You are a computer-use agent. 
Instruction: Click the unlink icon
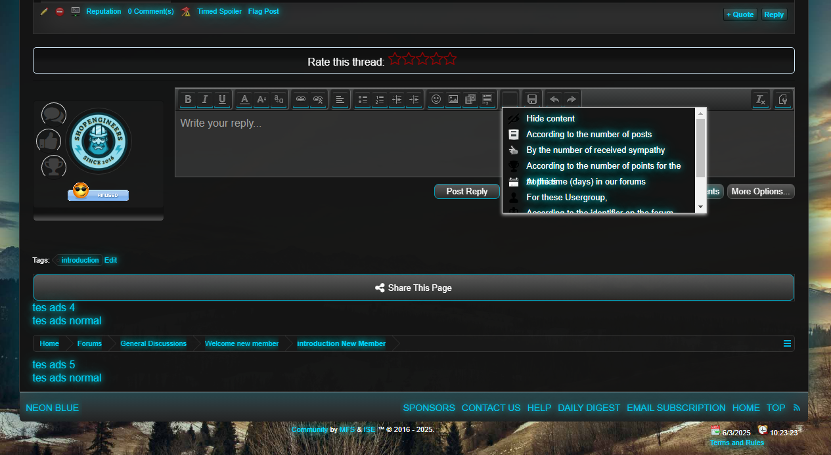(318, 99)
